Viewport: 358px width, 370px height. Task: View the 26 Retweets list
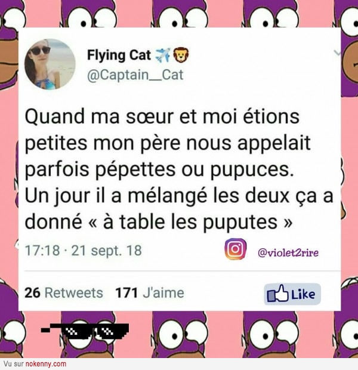pyautogui.click(x=64, y=293)
